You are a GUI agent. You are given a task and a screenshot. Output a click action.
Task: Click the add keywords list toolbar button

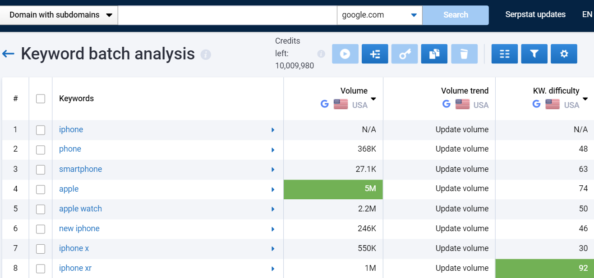tap(375, 54)
